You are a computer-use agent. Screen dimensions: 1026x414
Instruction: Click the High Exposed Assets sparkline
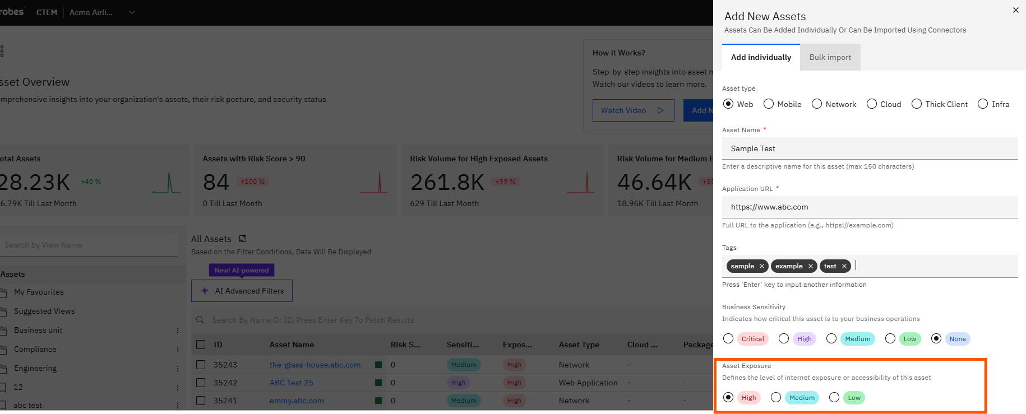pyautogui.click(x=581, y=183)
